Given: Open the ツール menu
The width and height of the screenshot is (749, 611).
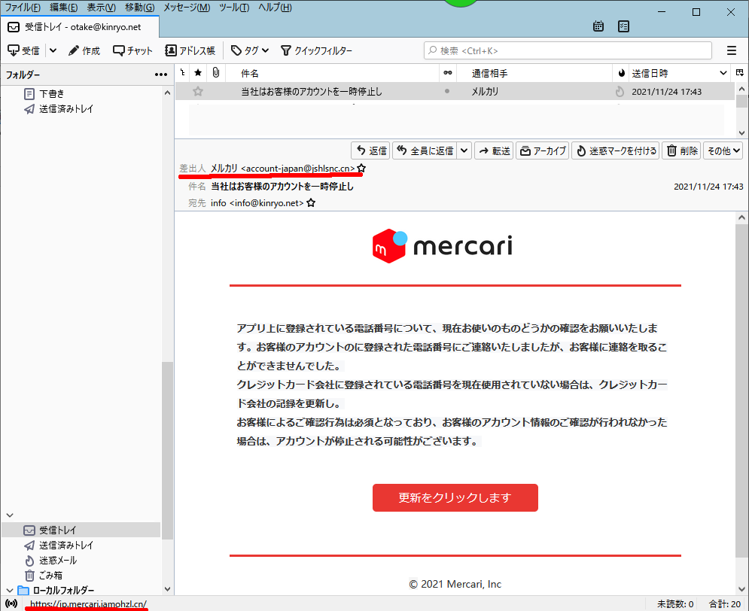Looking at the screenshot, I should pos(234,8).
